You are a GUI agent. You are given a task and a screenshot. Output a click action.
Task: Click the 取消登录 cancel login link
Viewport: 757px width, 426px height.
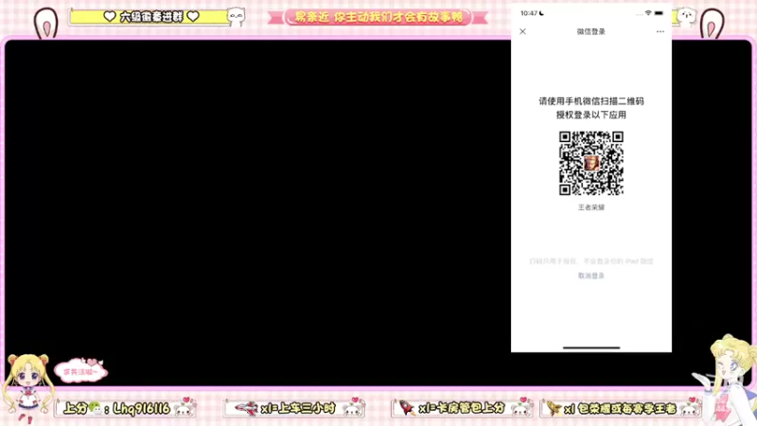point(590,275)
